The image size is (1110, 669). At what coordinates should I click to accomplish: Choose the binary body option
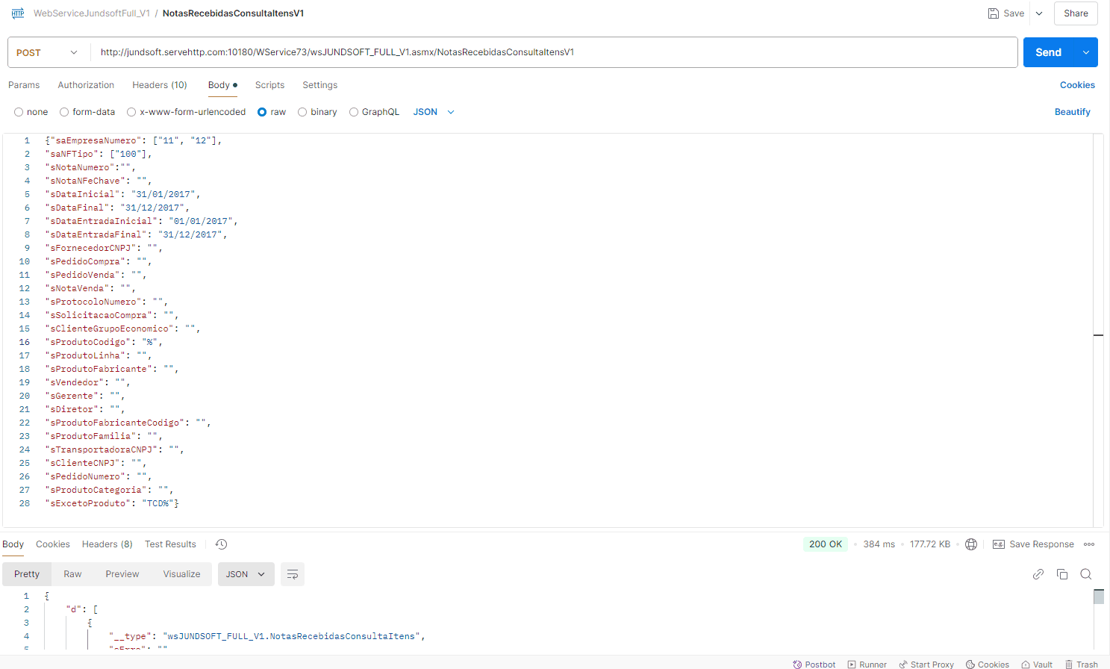coord(302,112)
